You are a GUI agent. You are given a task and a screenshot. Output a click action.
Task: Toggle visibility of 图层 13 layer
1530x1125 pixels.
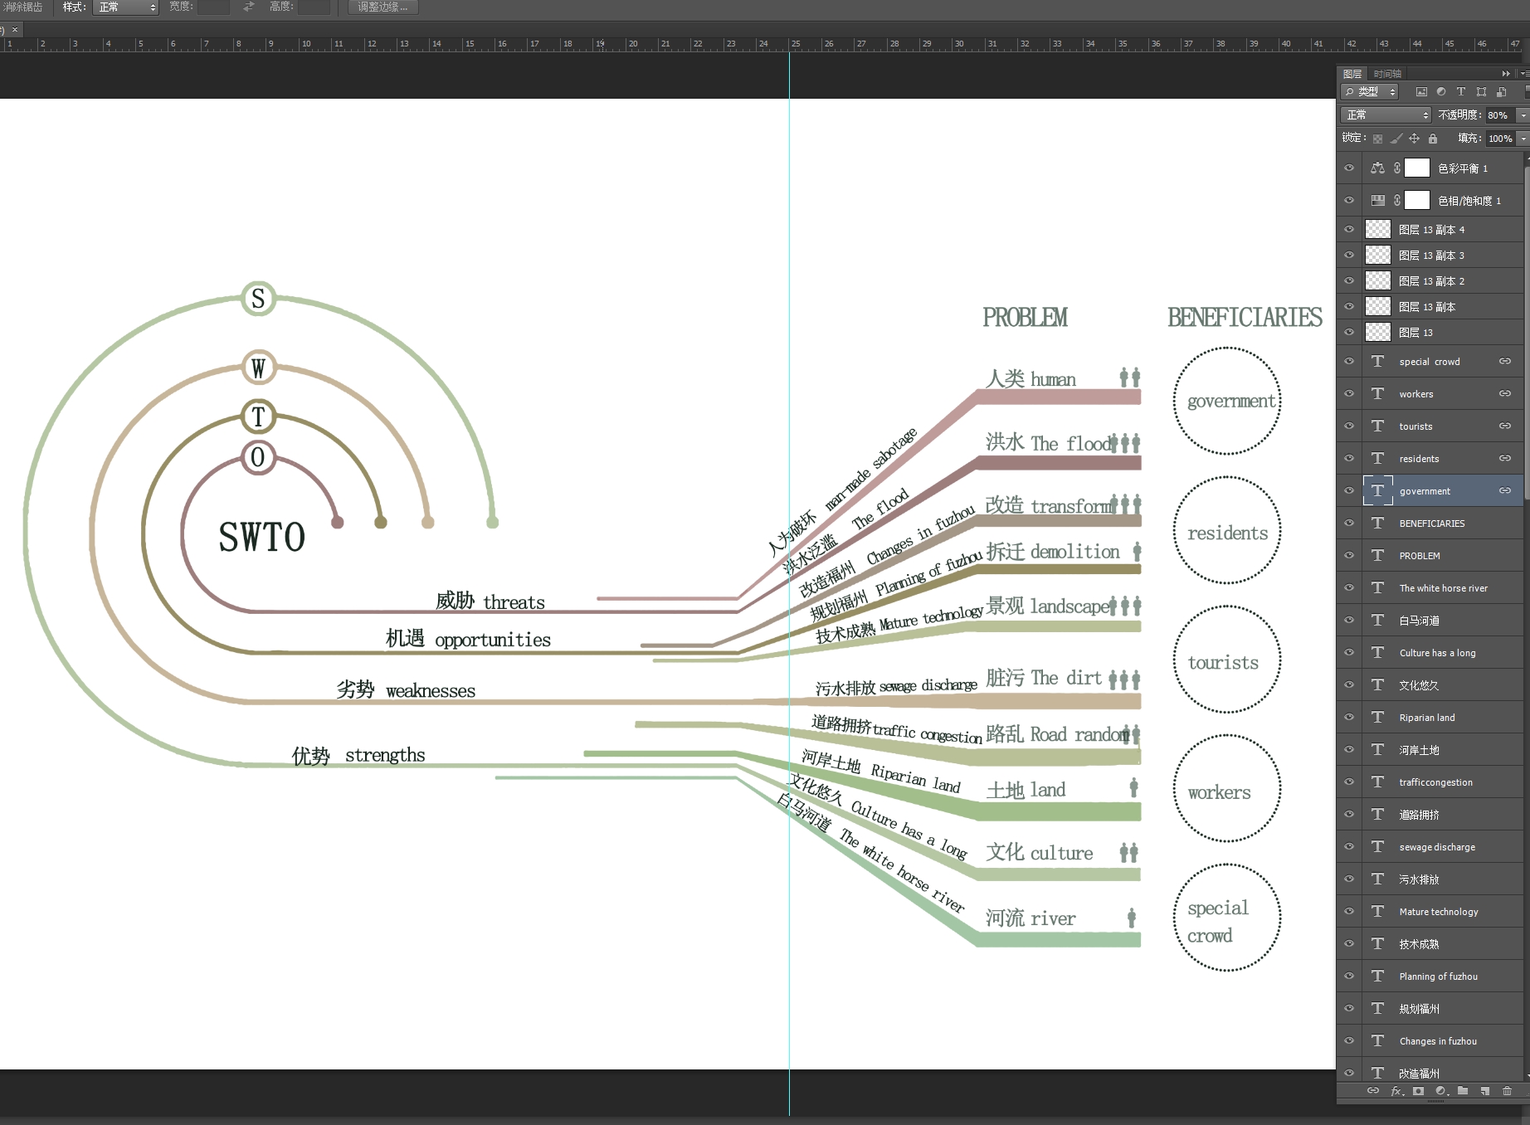1349,332
